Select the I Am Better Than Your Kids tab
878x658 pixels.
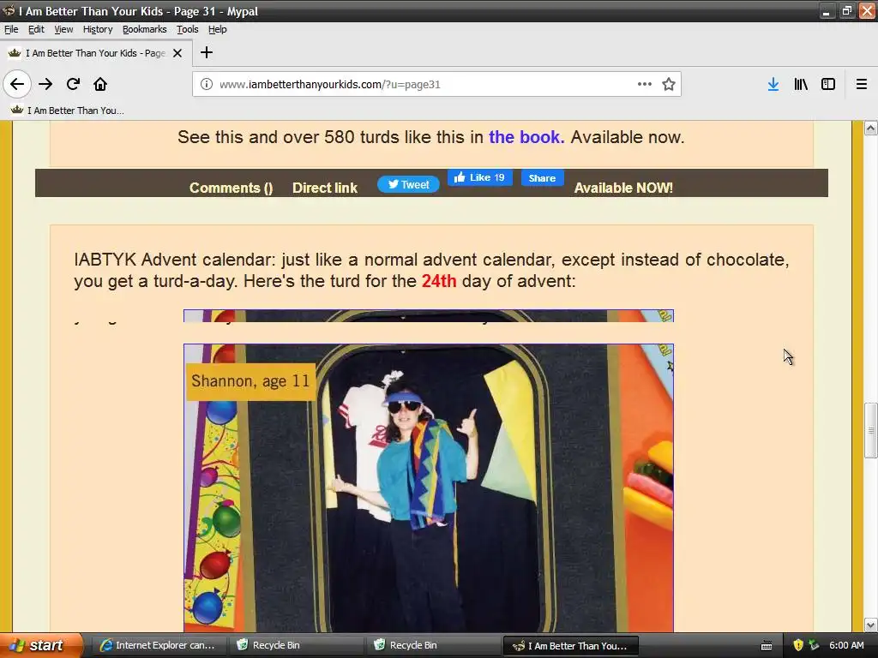pyautogui.click(x=96, y=53)
